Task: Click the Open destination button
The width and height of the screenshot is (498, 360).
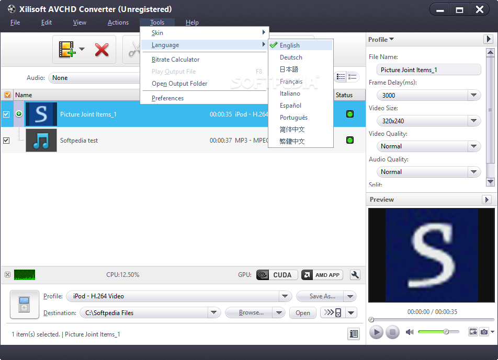Action: 303,313
